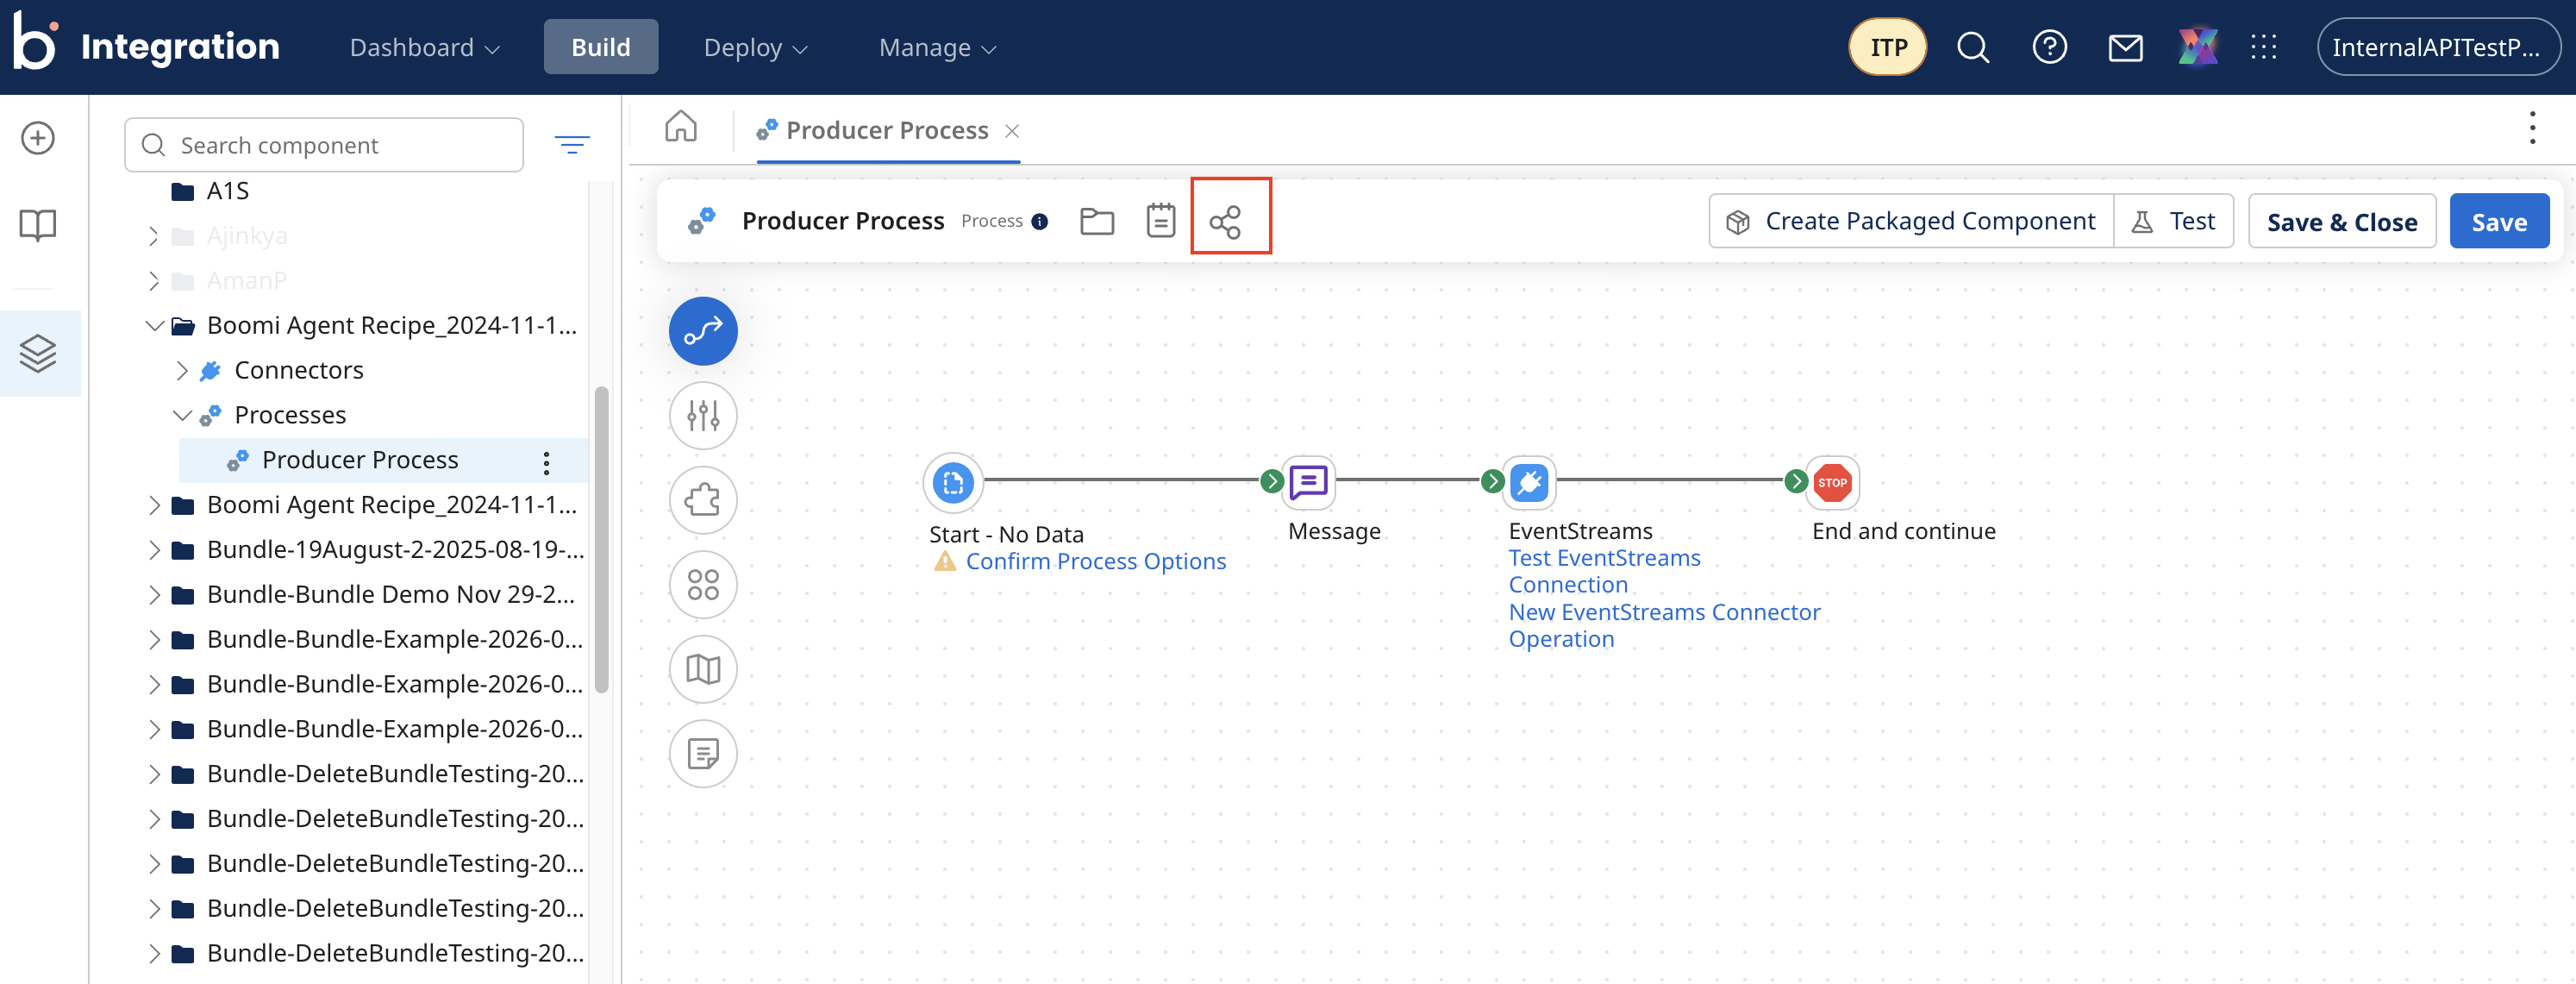2576x984 pixels.
Task: Select the Start - No Data shape
Action: point(952,483)
